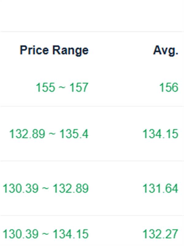Select the 132.89 upper bound in third row
The image size is (184, 246).
coord(71,188)
